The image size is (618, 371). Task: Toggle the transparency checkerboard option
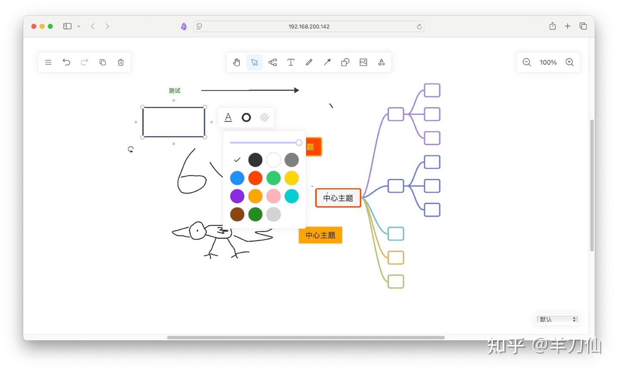pos(264,117)
